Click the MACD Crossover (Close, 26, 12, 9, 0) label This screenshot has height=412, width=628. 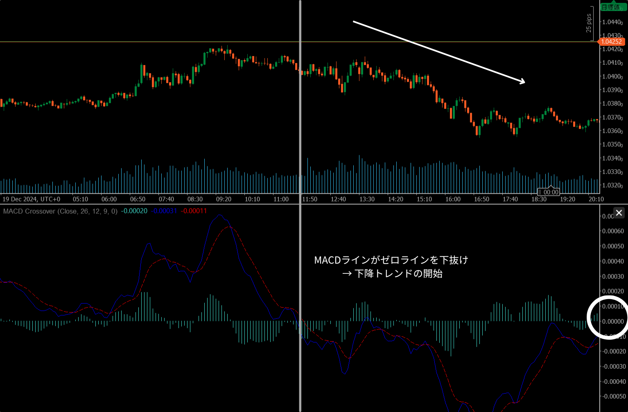pos(61,211)
